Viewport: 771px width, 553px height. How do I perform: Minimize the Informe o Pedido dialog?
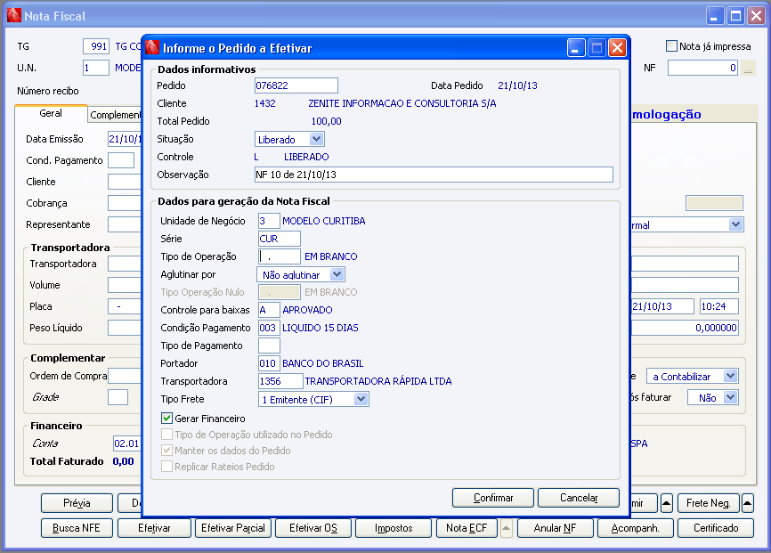tap(576, 48)
